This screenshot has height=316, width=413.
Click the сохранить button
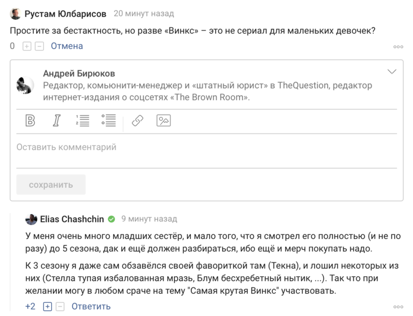tap(51, 185)
